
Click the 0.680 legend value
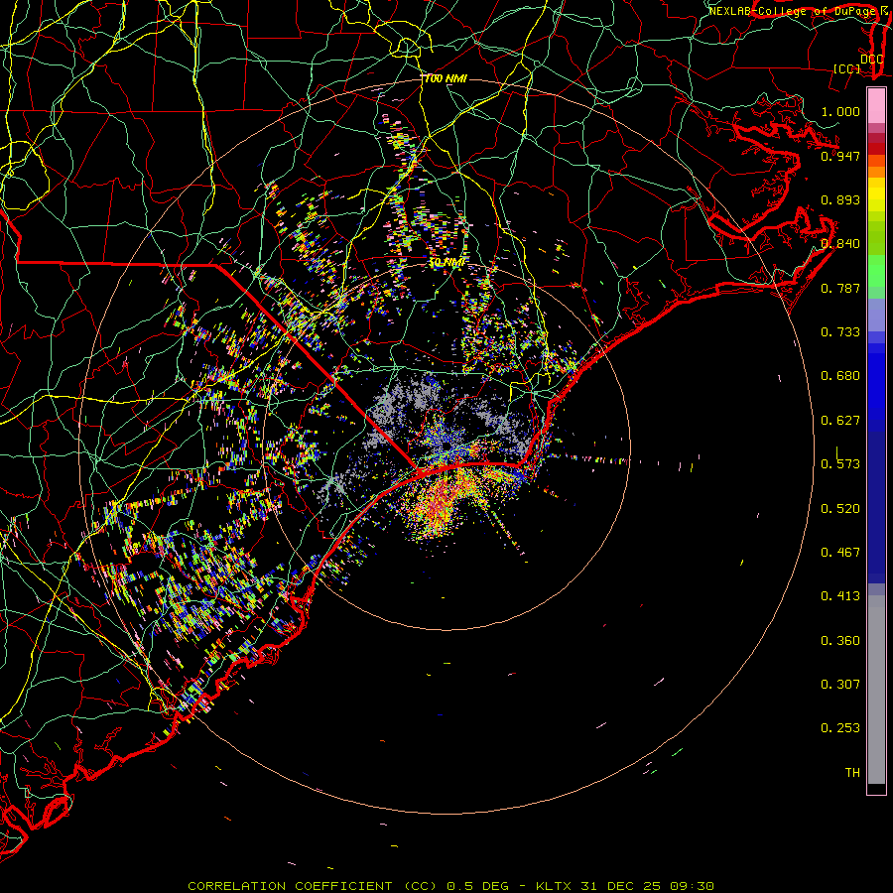tap(840, 376)
